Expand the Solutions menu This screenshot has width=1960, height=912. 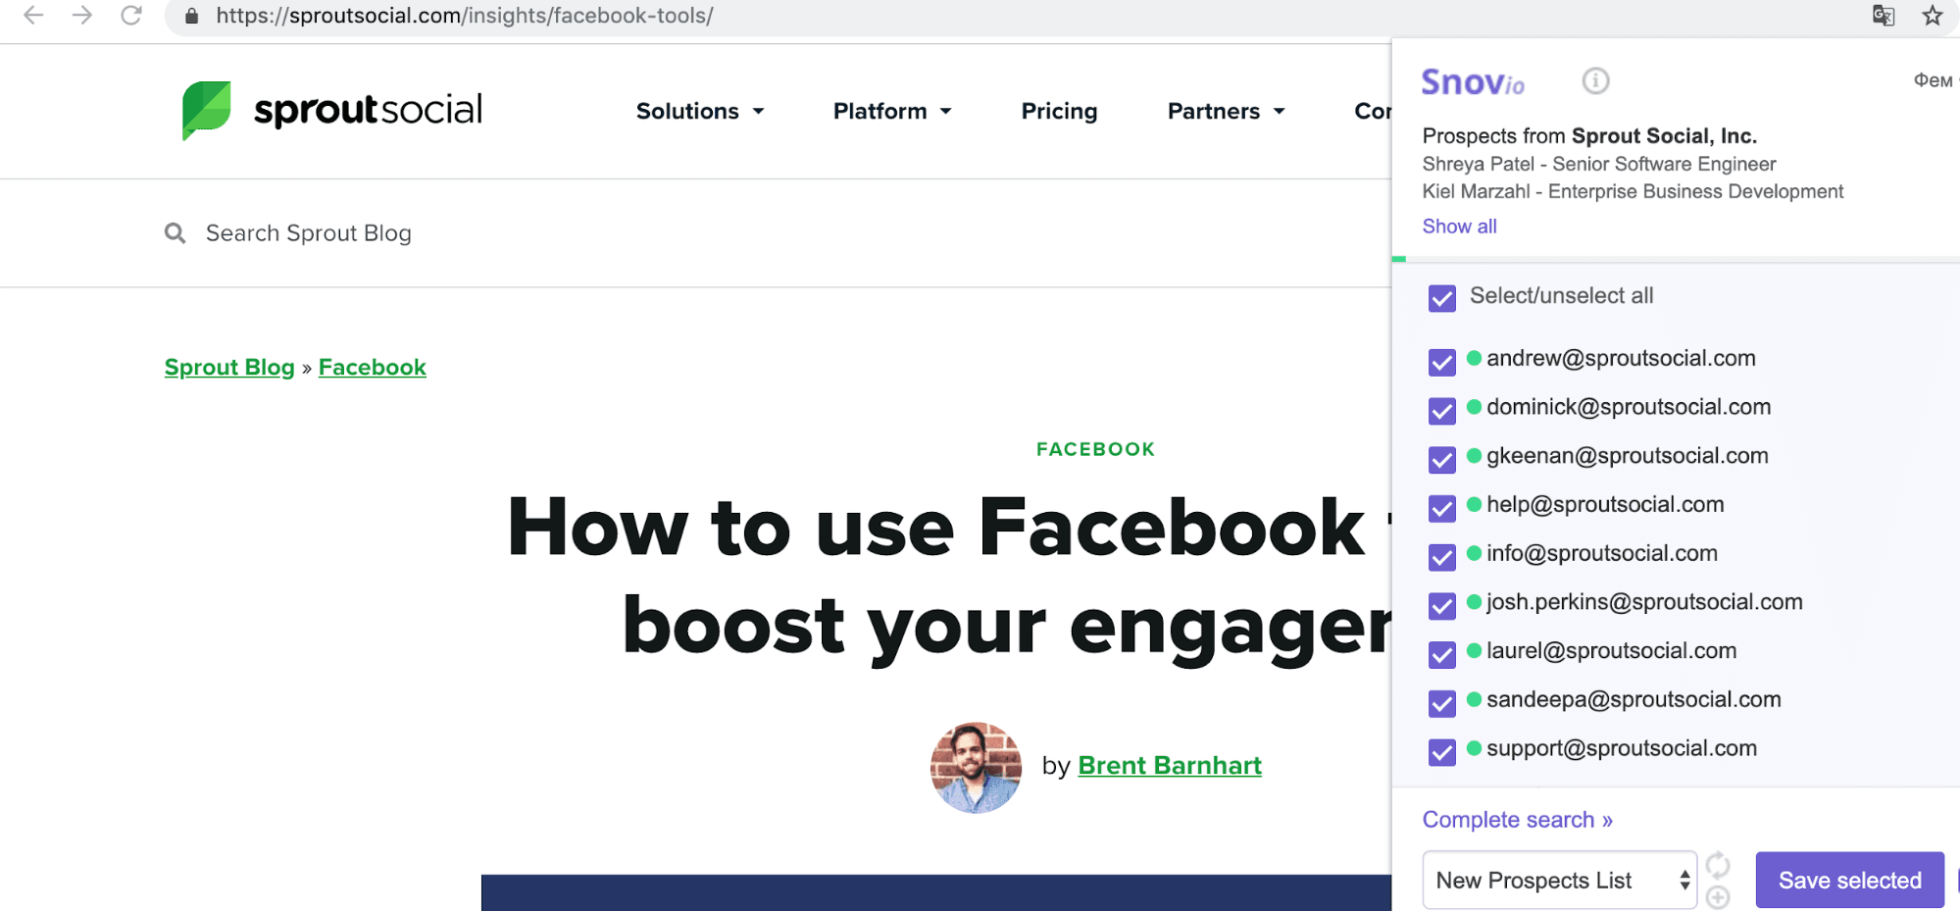click(700, 111)
